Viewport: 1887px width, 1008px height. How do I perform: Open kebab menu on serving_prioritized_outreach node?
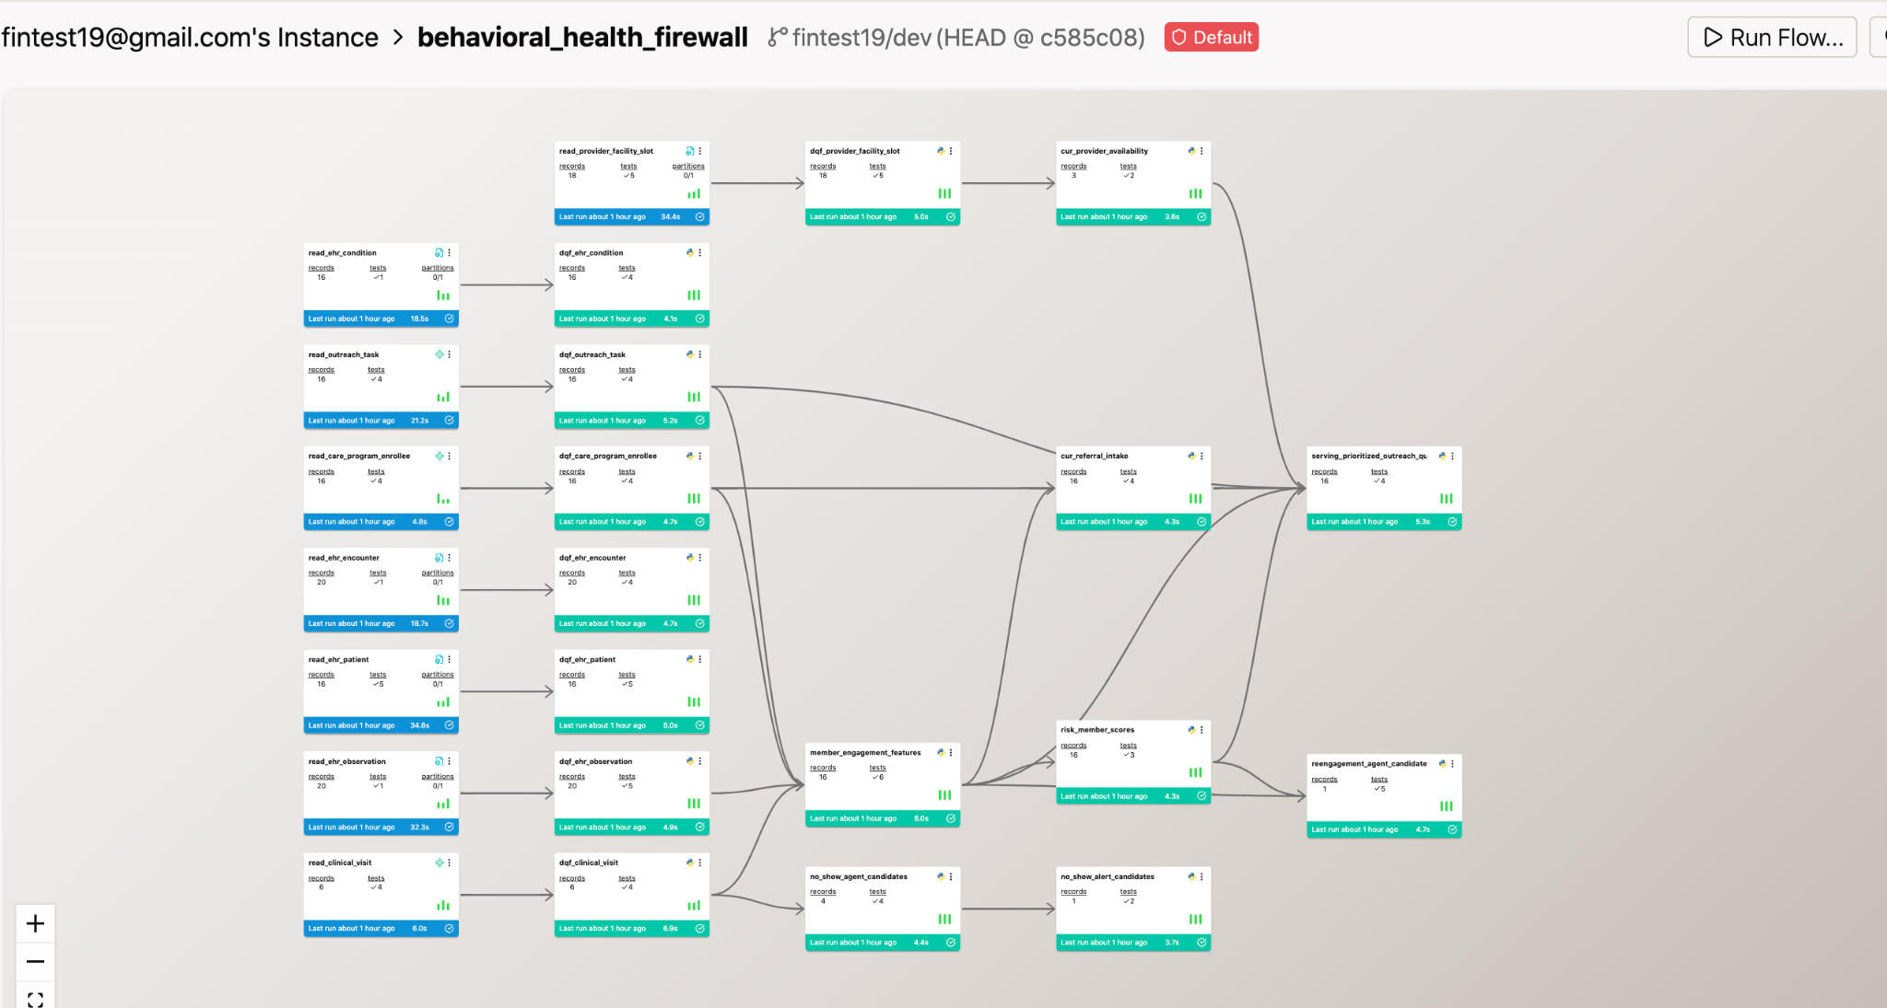click(x=1452, y=456)
